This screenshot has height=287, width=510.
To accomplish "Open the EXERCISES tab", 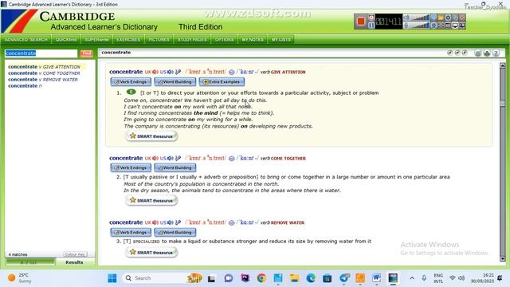I will [128, 40].
